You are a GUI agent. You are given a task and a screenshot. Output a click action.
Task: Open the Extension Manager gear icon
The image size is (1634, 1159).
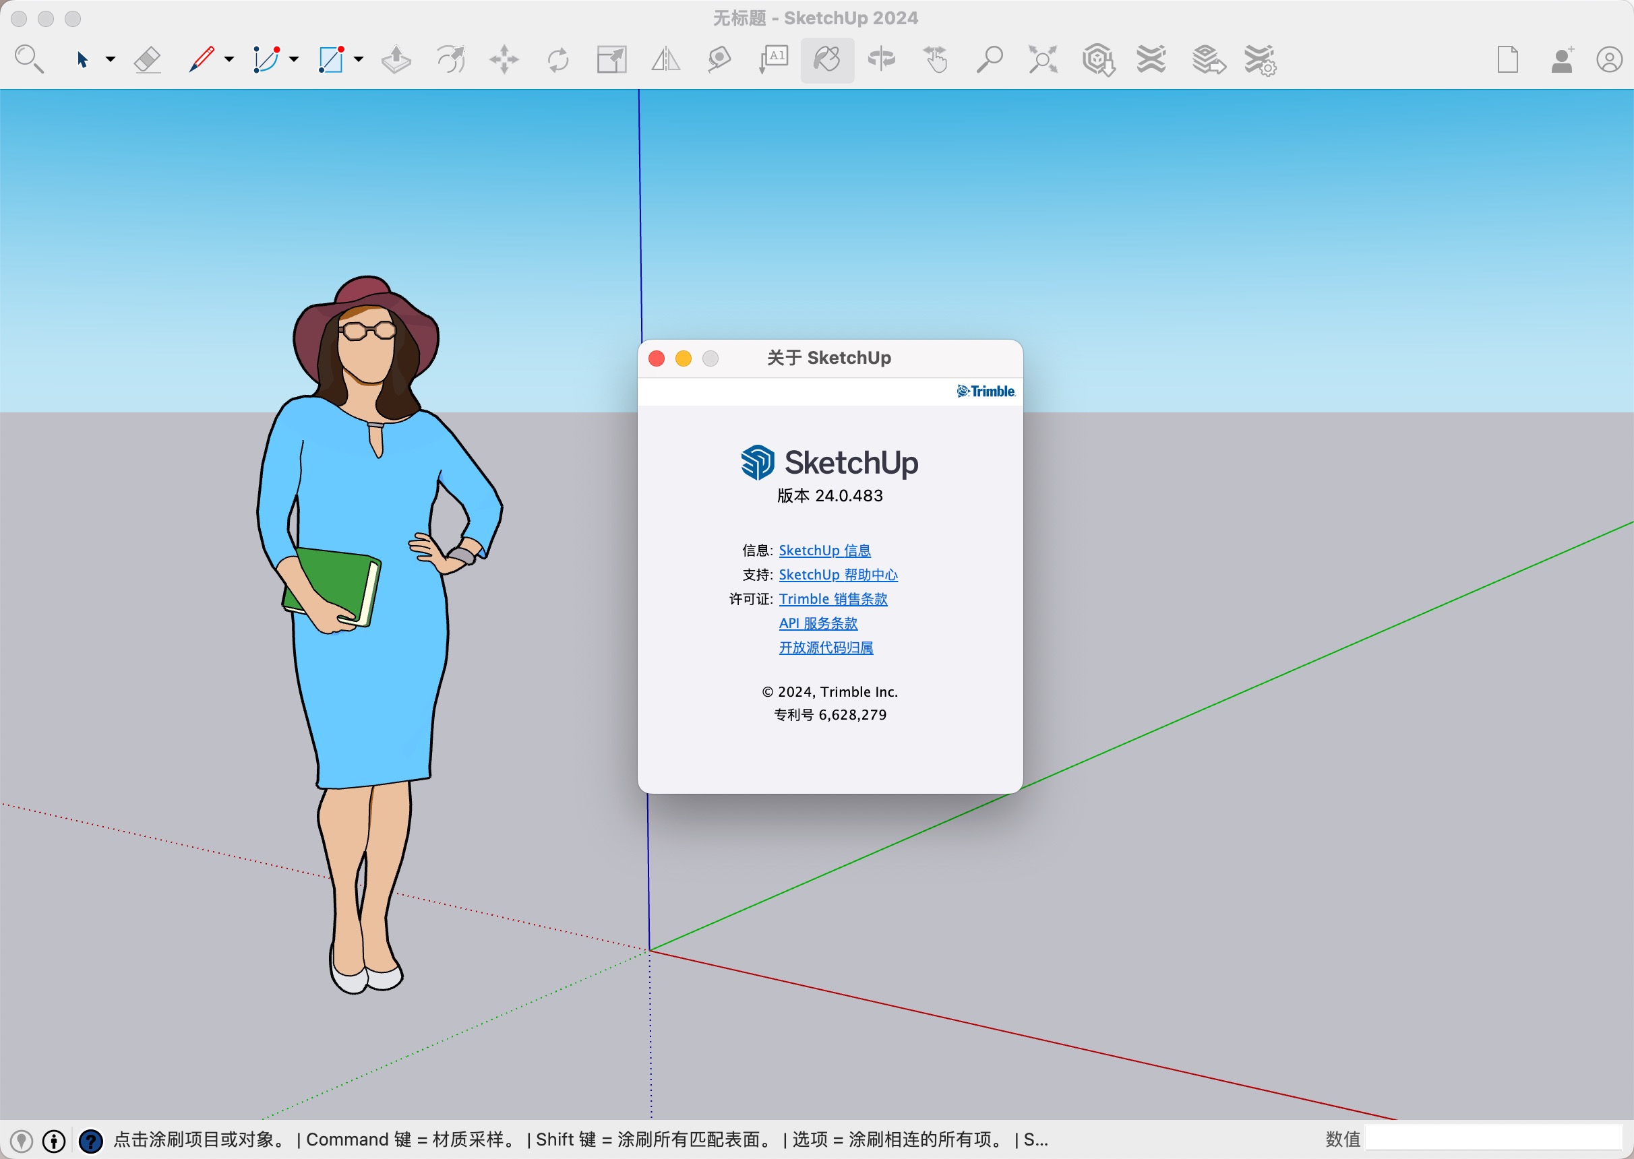pyautogui.click(x=1261, y=60)
